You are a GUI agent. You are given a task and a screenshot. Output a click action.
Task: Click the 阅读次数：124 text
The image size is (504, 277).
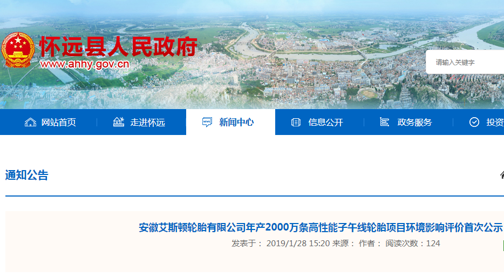click(413, 243)
